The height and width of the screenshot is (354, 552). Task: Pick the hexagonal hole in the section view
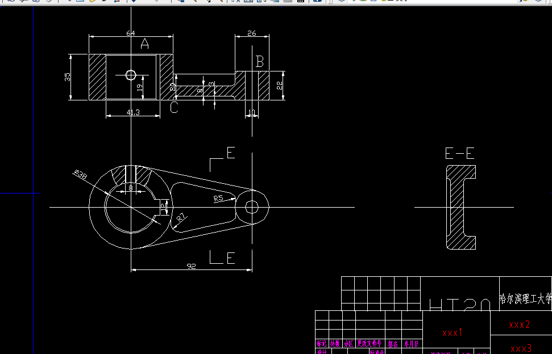[131, 75]
